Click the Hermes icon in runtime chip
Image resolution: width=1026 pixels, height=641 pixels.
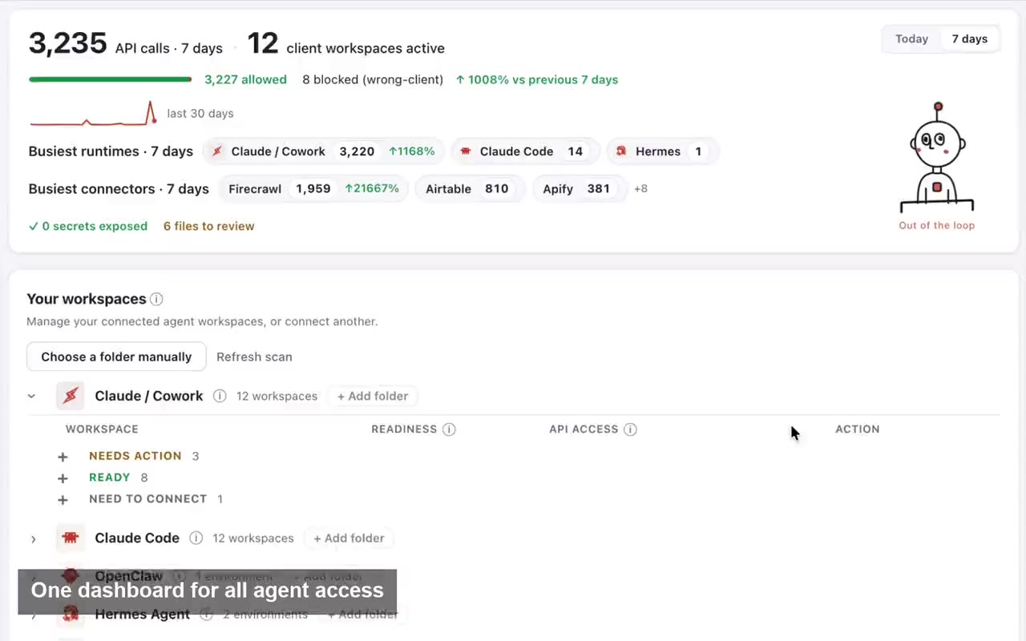(621, 151)
